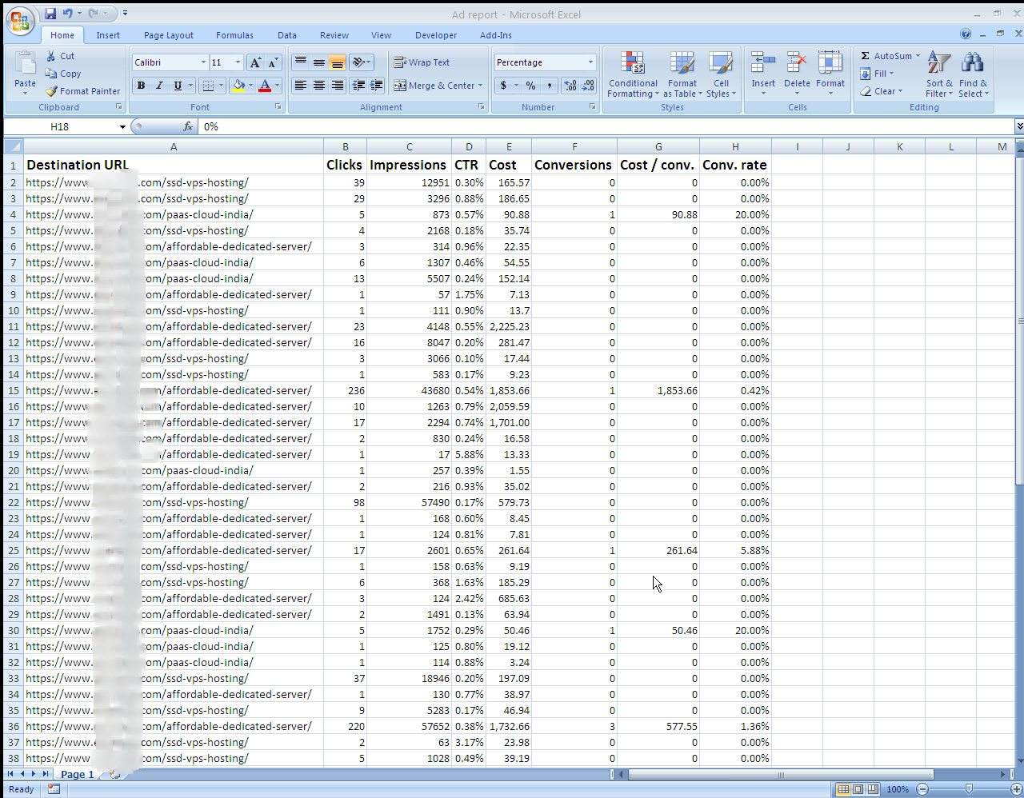This screenshot has height=798, width=1024.
Task: Decrease the cell indent
Action: click(x=358, y=86)
